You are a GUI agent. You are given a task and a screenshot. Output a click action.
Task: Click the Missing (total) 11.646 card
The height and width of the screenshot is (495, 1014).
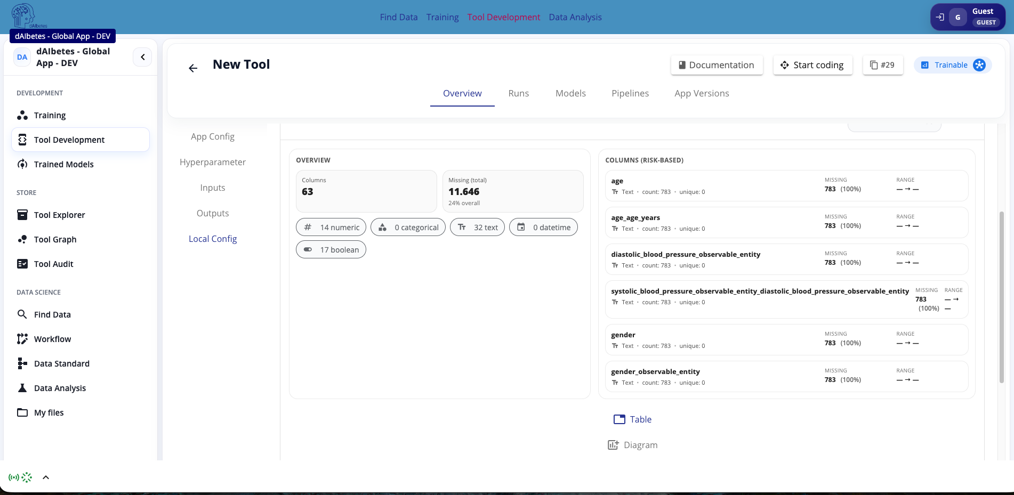pos(513,191)
